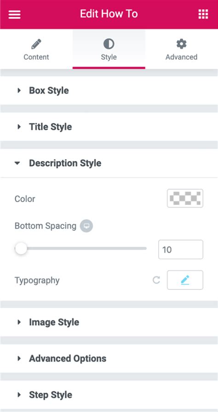The width and height of the screenshot is (218, 412).
Task: Click the Advanced gear icon
Action: point(181,44)
